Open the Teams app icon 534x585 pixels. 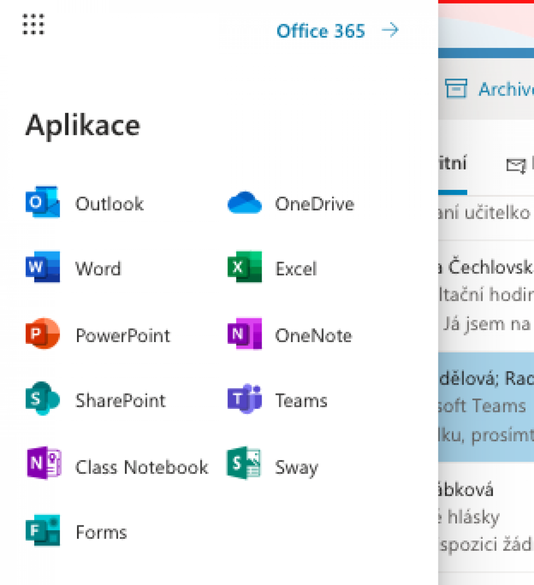[x=244, y=398]
